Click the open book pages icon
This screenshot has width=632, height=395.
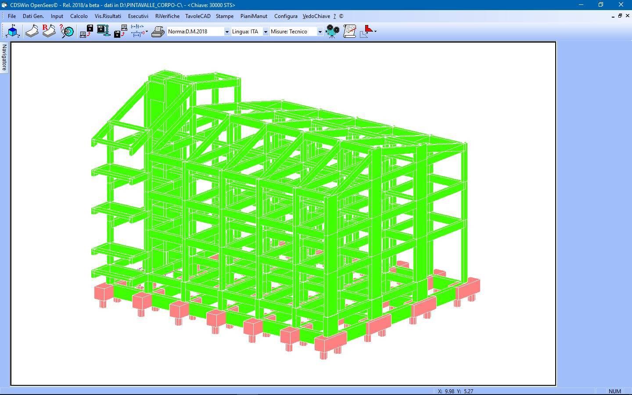pyautogui.click(x=32, y=31)
